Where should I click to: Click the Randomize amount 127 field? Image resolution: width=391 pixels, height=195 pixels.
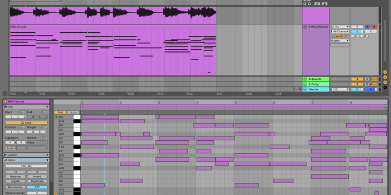click(37, 187)
